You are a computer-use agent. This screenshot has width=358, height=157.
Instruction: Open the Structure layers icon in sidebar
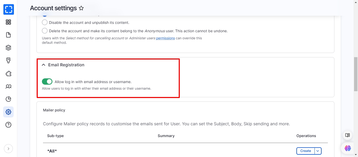coord(8,48)
